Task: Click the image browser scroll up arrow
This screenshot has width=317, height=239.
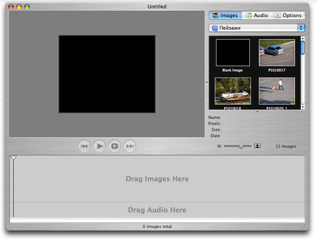Action: pyautogui.click(x=303, y=39)
